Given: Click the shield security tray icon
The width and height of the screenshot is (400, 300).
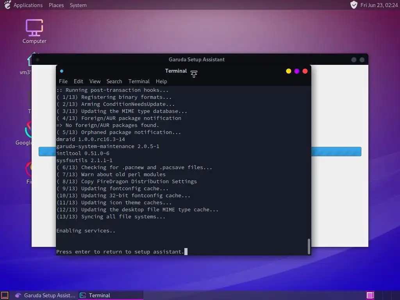Looking at the screenshot, I should point(354,5).
